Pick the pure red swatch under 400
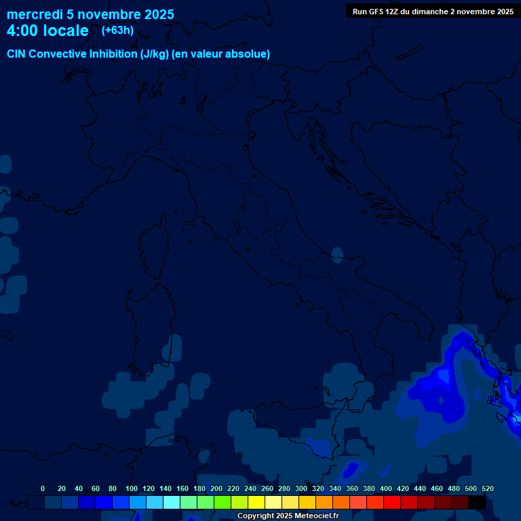Screen dimensions: 521x521 tap(392, 502)
